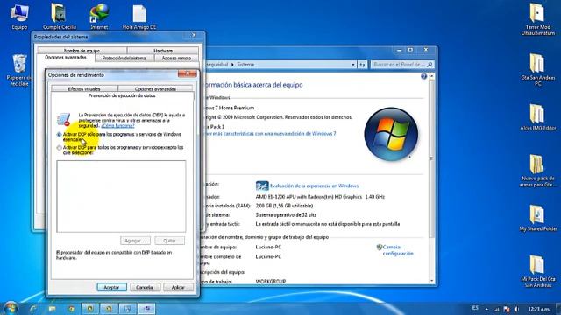Open the Nombre de equipo tab
Viewport: 561px width, 315px height.
[x=82, y=51]
